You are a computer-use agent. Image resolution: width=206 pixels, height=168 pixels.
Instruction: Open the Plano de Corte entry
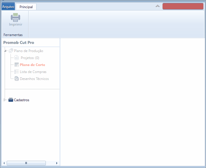click(32, 65)
